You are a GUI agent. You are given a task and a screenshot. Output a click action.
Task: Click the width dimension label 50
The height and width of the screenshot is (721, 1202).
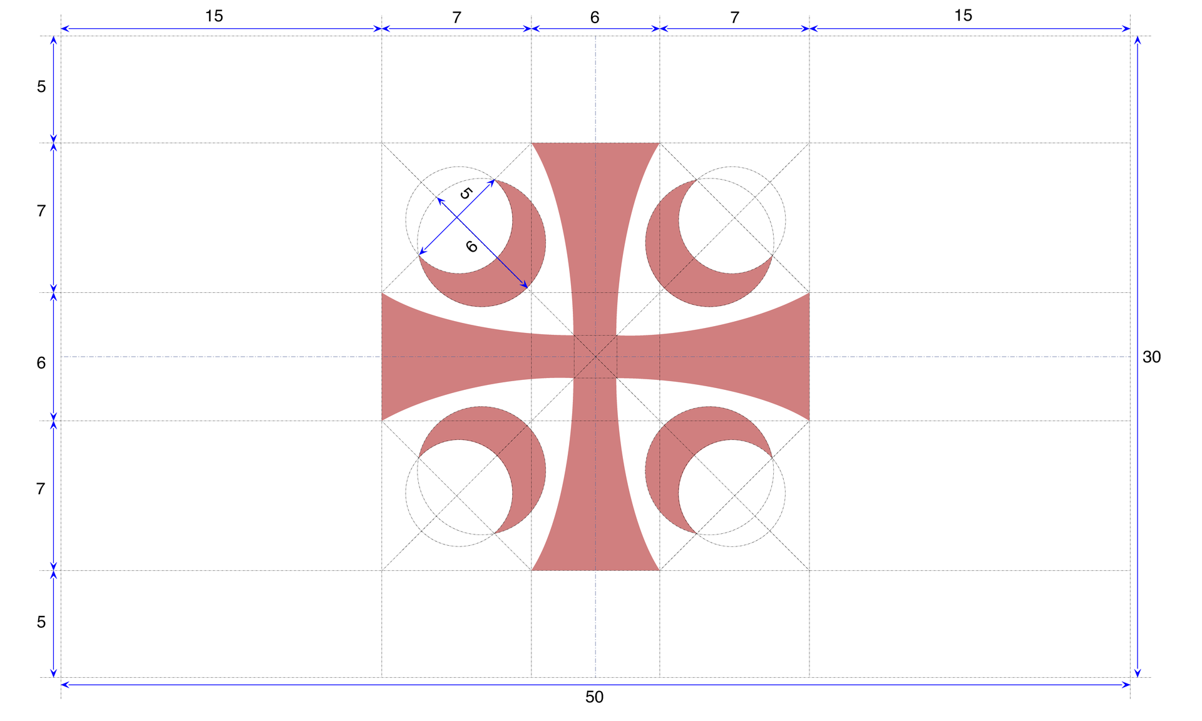[594, 697]
